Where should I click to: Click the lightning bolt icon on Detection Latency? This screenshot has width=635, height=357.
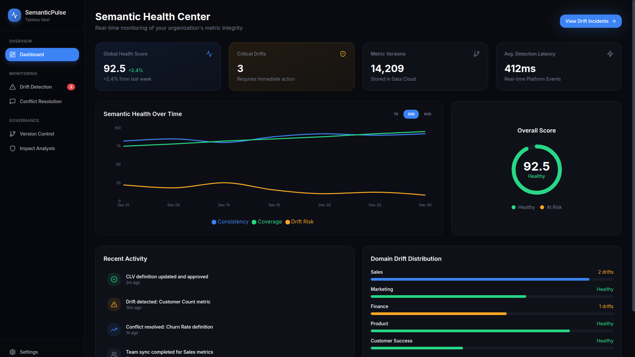tap(610, 54)
